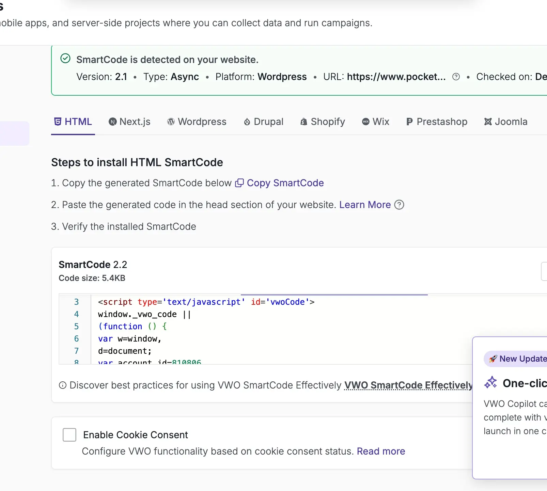Click the Copy SmartCode link
Viewport: 547px width, 491px height.
285,183
